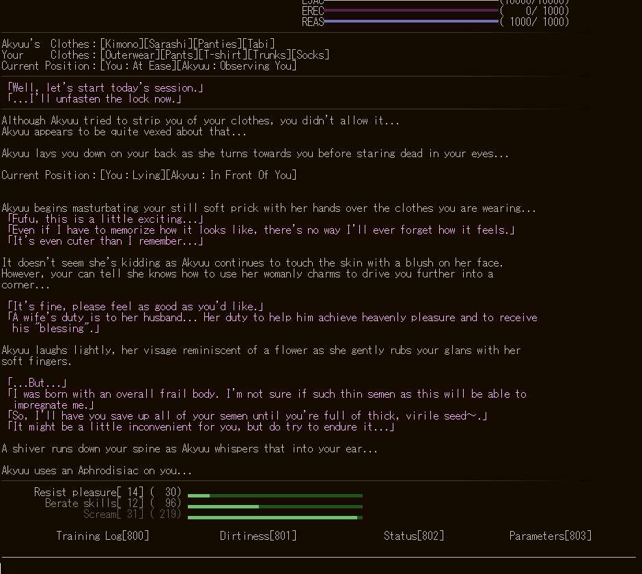The height and width of the screenshot is (574, 642).
Task: Open the Training Log[800] command
Action: point(102,536)
